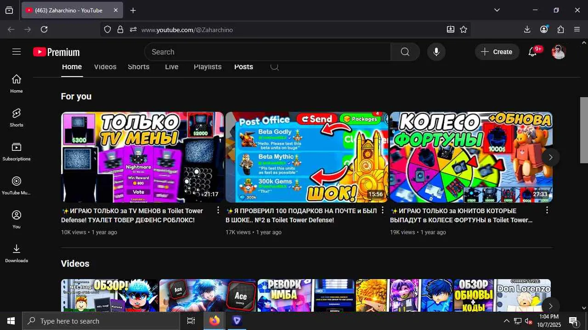Search within the channel using magnifier icon
This screenshot has width=588, height=330.
tap(274, 67)
